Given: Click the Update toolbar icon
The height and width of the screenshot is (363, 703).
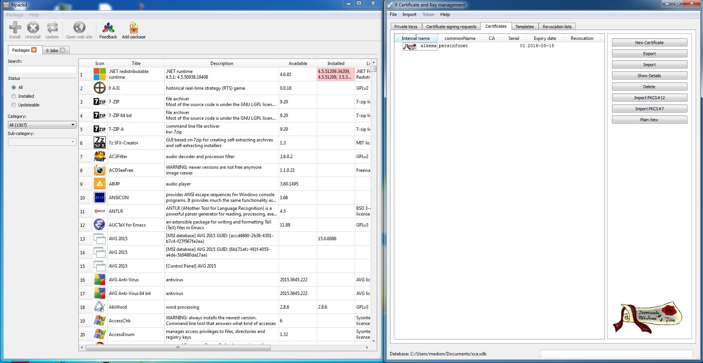Looking at the screenshot, I should (x=52, y=27).
